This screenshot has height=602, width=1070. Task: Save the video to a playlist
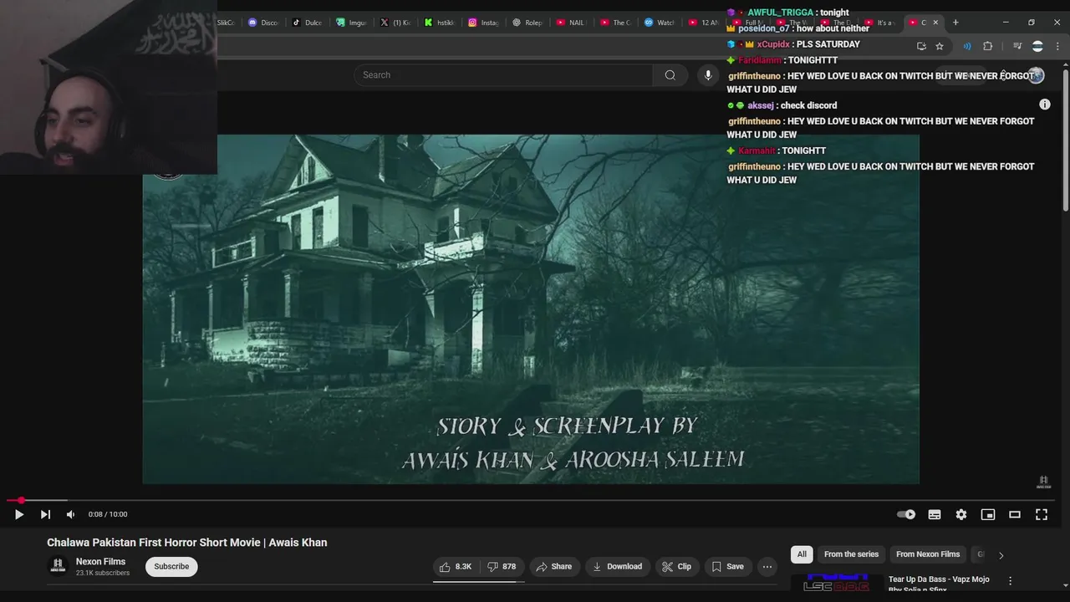pos(727,566)
